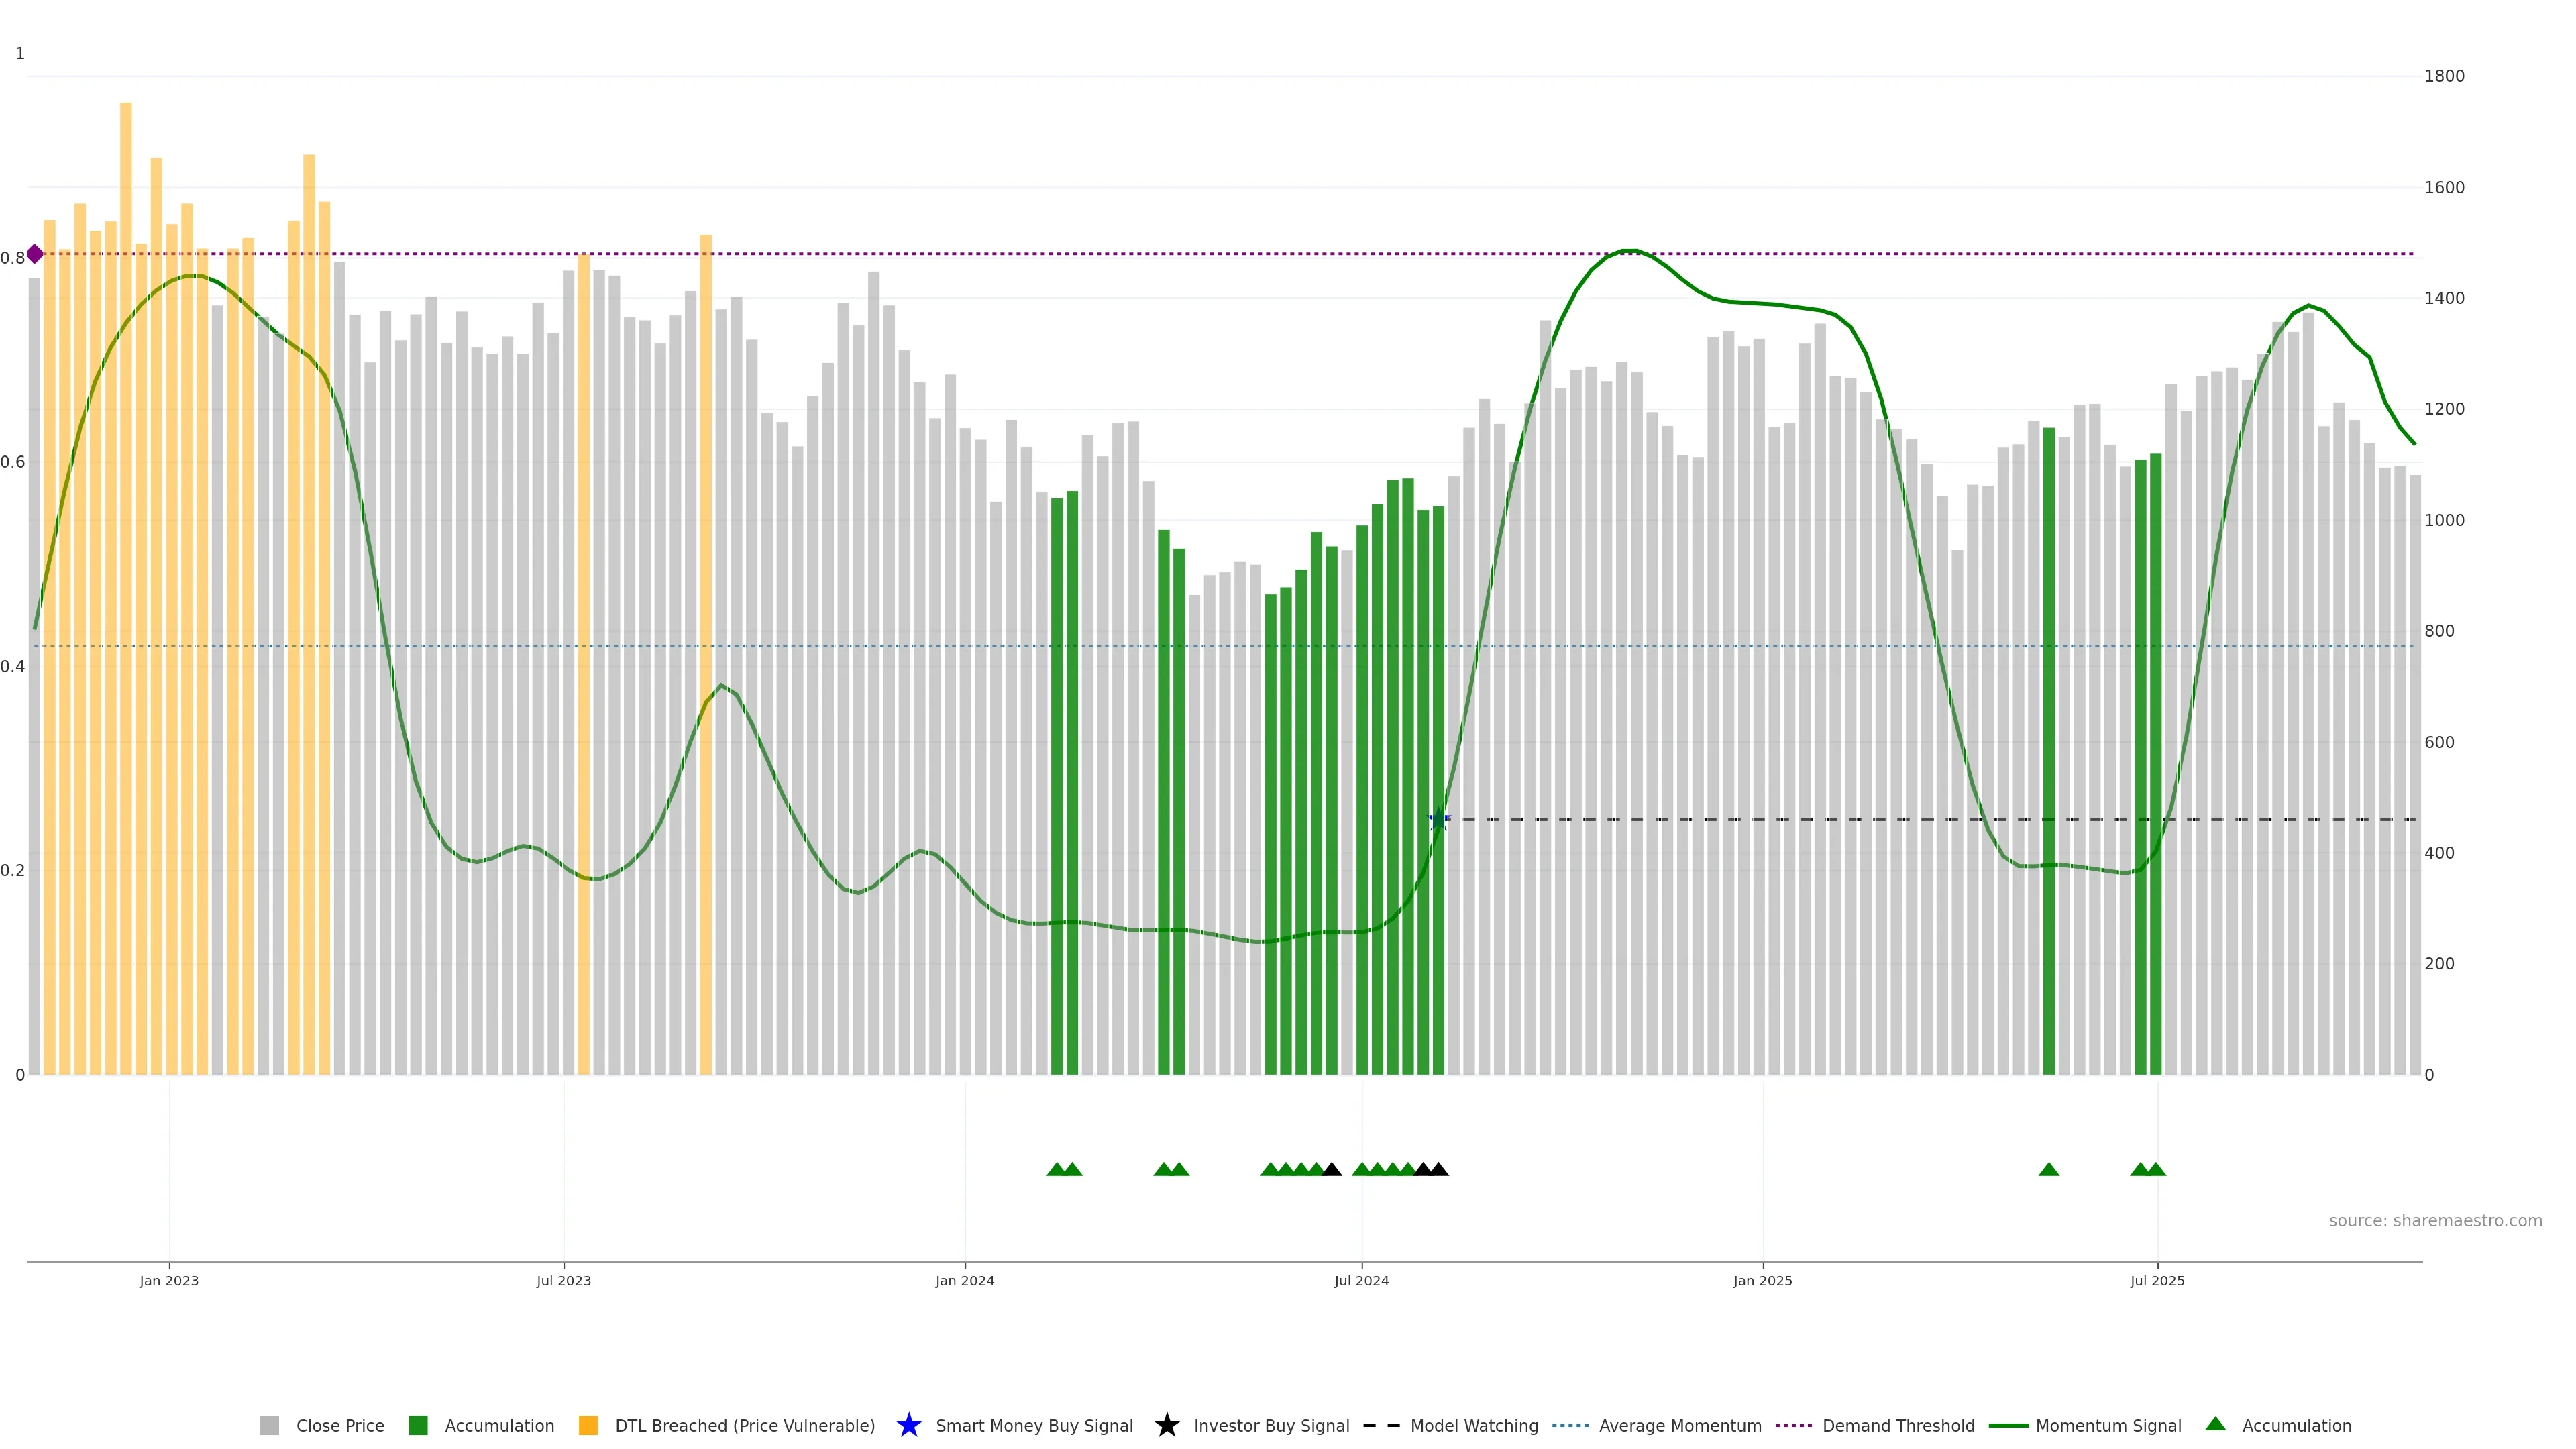Click the green Accumulation square legend swatch
2576x1449 pixels.
click(x=418, y=1425)
